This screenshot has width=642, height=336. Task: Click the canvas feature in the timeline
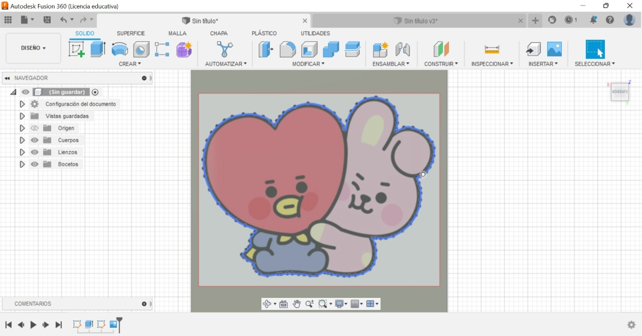(113, 324)
